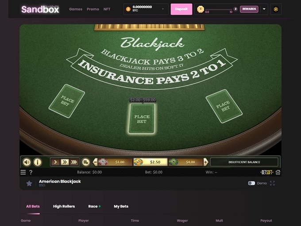
Task: Open the My Bets tab
Action: 121,207
